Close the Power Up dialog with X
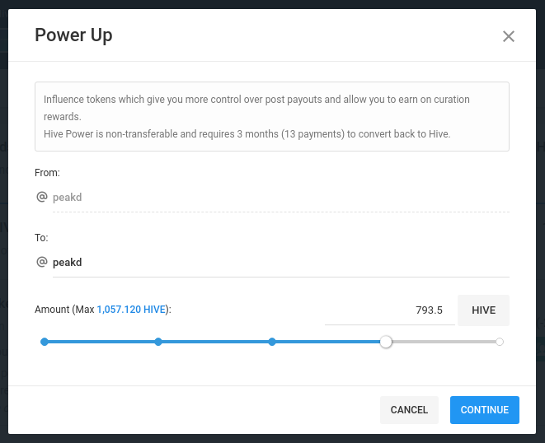 (508, 36)
